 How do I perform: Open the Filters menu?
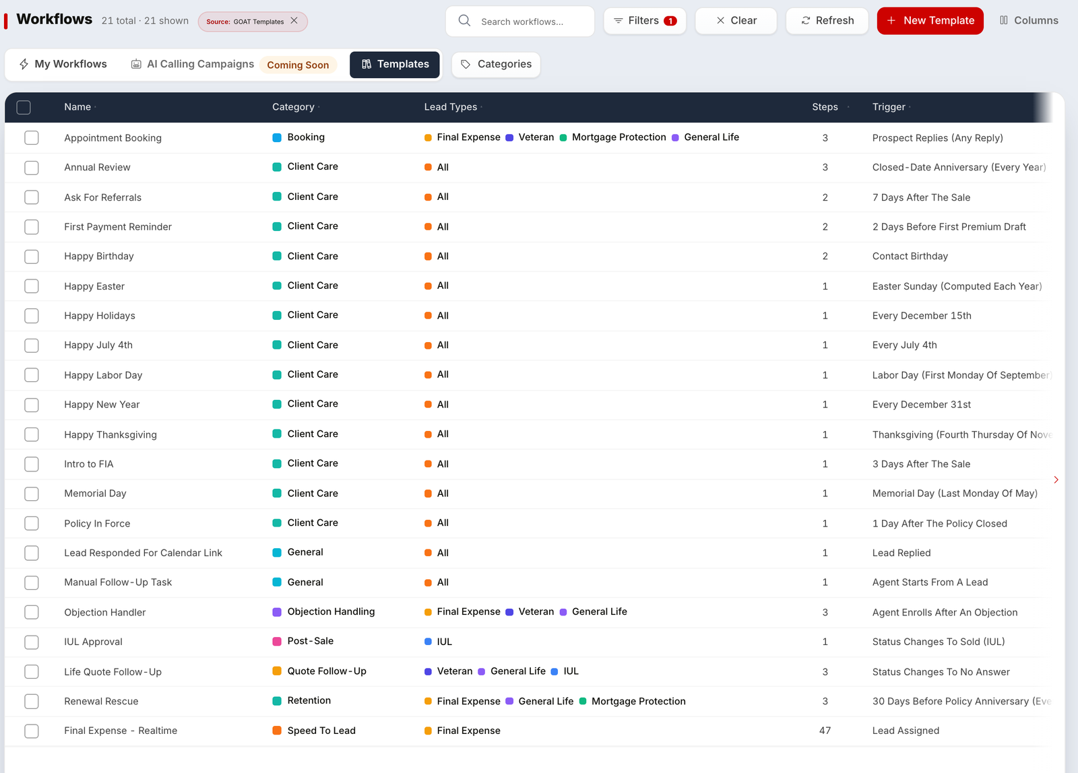(645, 21)
